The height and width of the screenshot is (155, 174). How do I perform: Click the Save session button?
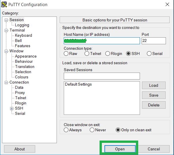click(x=154, y=95)
